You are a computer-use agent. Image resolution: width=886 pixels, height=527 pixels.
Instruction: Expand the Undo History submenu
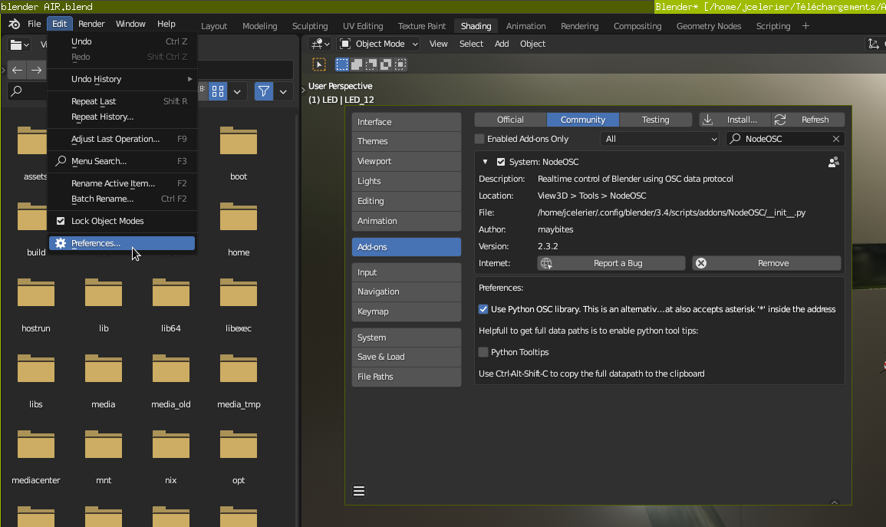pos(123,79)
